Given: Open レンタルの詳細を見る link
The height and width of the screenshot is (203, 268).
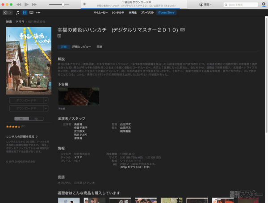Looking at the screenshot, I should tap(22, 137).
